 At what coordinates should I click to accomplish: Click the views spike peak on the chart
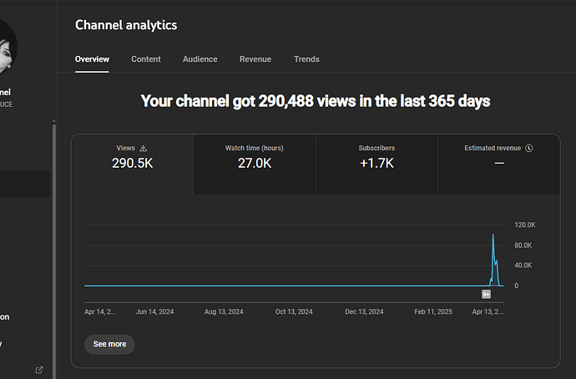coord(493,235)
